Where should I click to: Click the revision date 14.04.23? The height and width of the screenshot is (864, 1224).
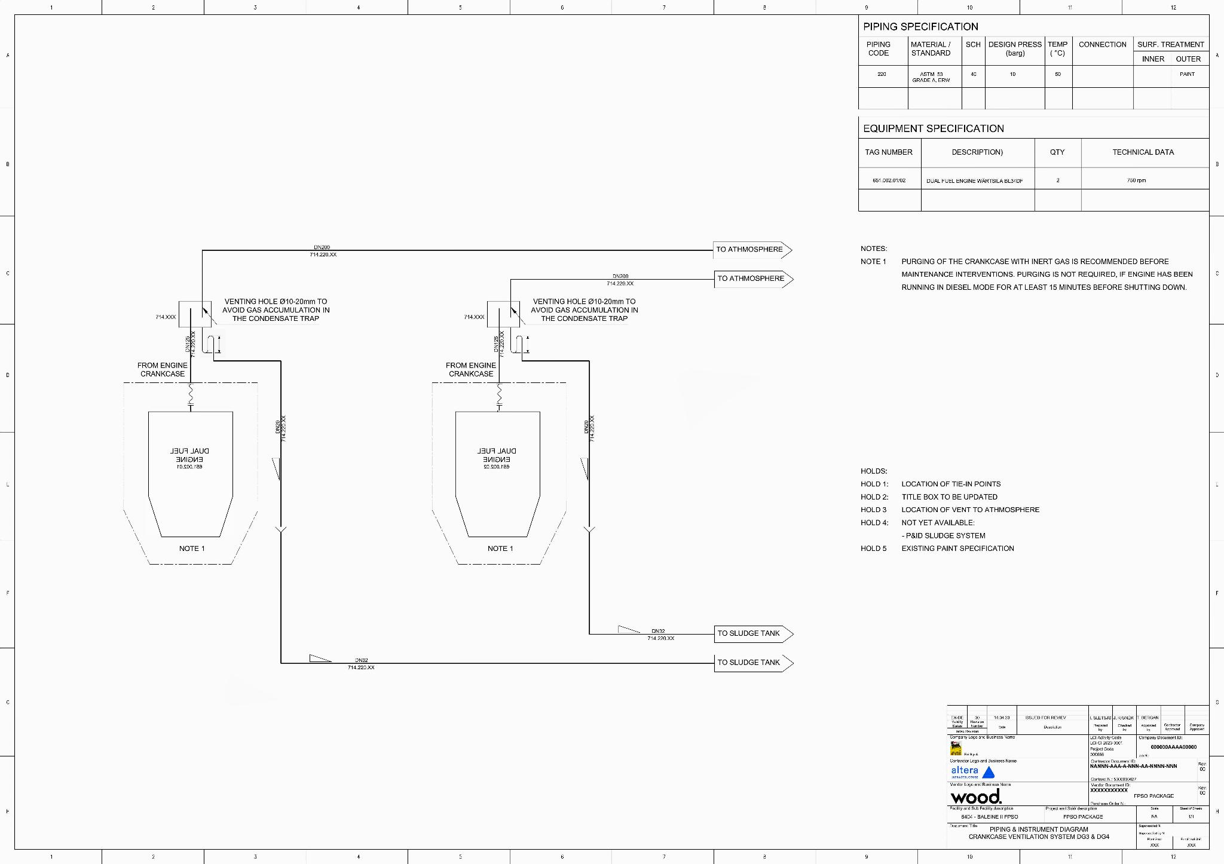pos(1002,718)
